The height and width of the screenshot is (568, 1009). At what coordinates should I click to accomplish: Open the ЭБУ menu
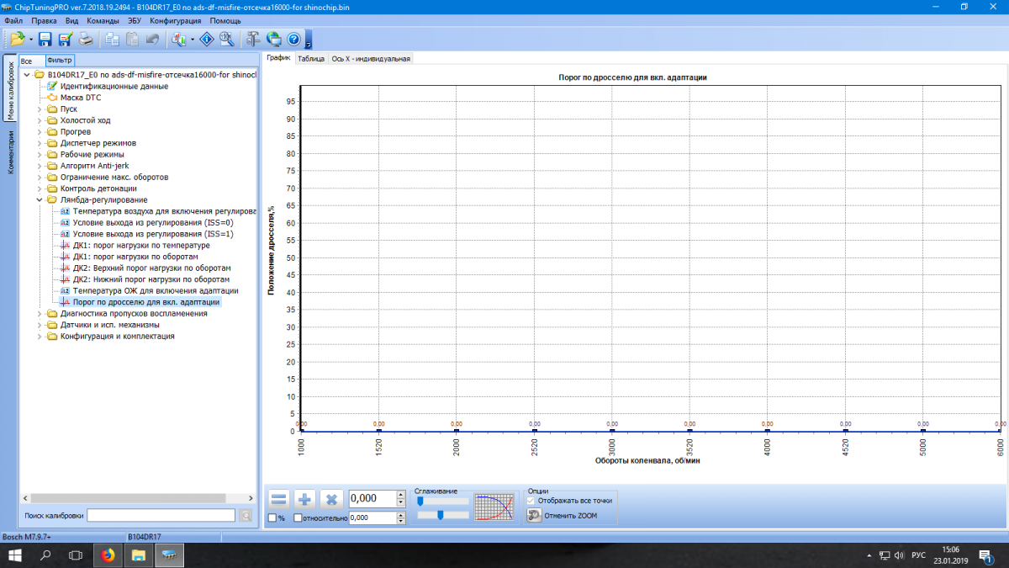(135, 19)
